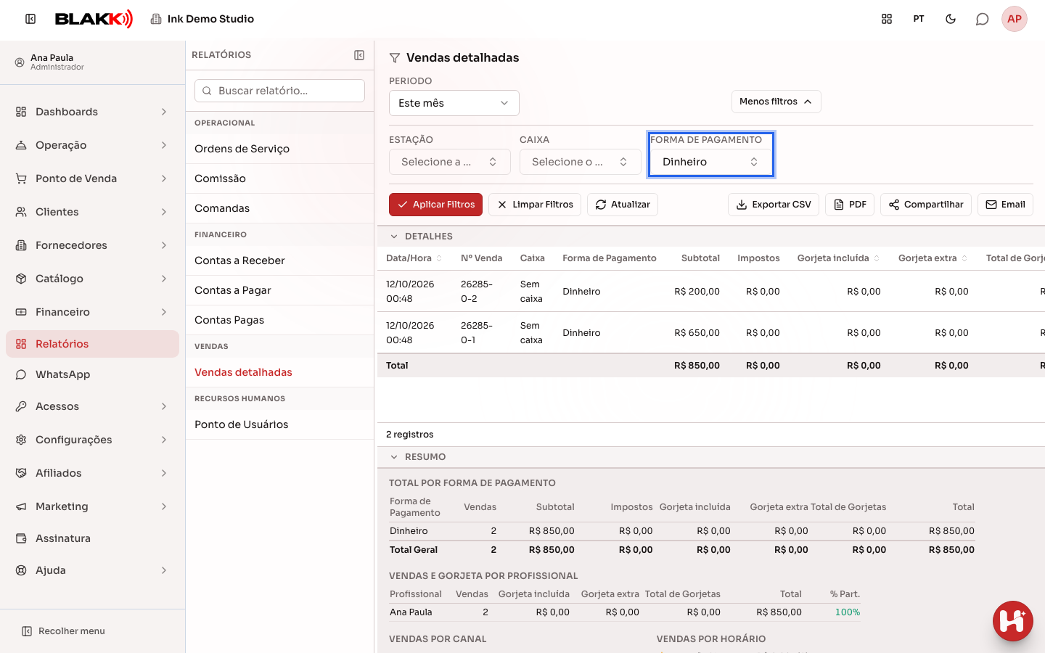Open Ponto de Usuários report

[279, 424]
